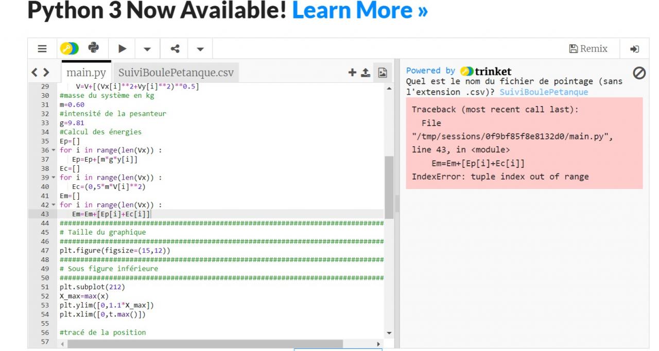
Task: Click the line plt.ylim([0,1.1*X_max])
Action: click(x=107, y=305)
